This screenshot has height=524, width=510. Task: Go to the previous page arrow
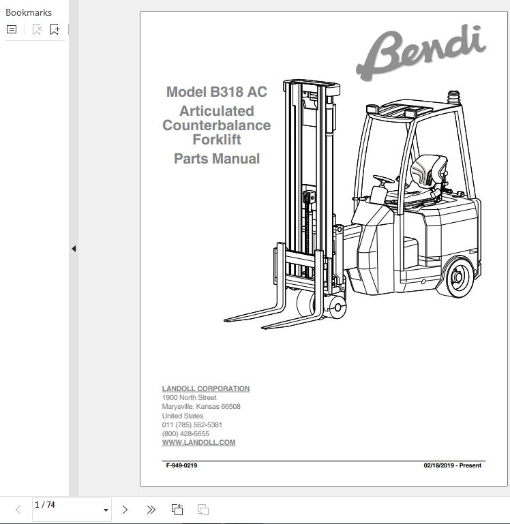18,510
